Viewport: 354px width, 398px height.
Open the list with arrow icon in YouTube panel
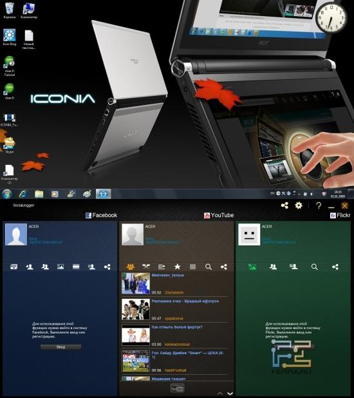tap(162, 267)
